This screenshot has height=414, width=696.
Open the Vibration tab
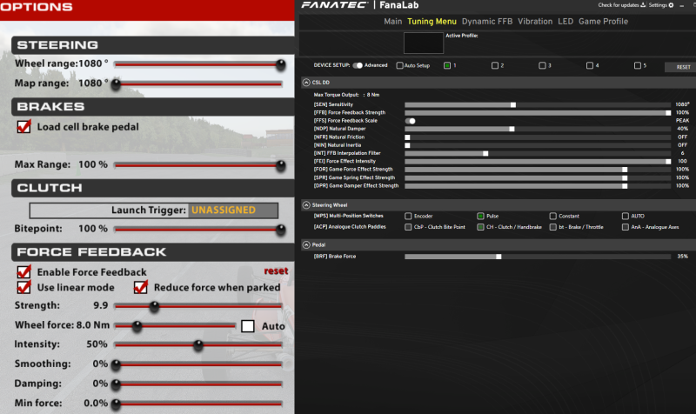click(x=535, y=21)
